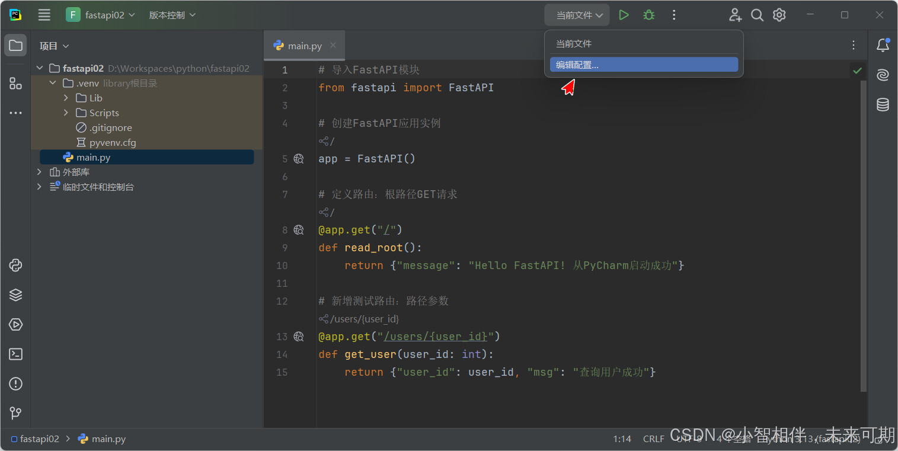Click endpoint gutter icon on line 13
This screenshot has height=451, width=898.
(299, 337)
